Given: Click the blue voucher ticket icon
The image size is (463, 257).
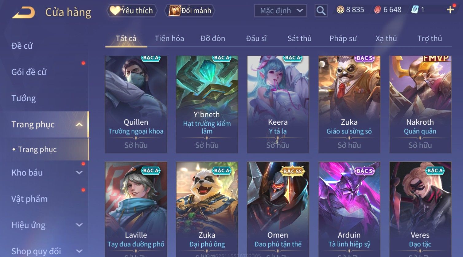Looking at the screenshot, I should [x=415, y=10].
